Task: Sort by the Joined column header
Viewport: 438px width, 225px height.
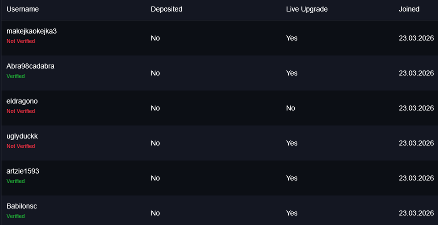Action: pyautogui.click(x=409, y=9)
